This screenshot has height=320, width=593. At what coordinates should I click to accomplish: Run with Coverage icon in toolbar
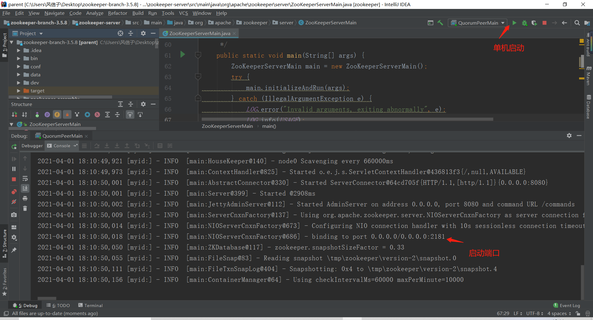534,23
